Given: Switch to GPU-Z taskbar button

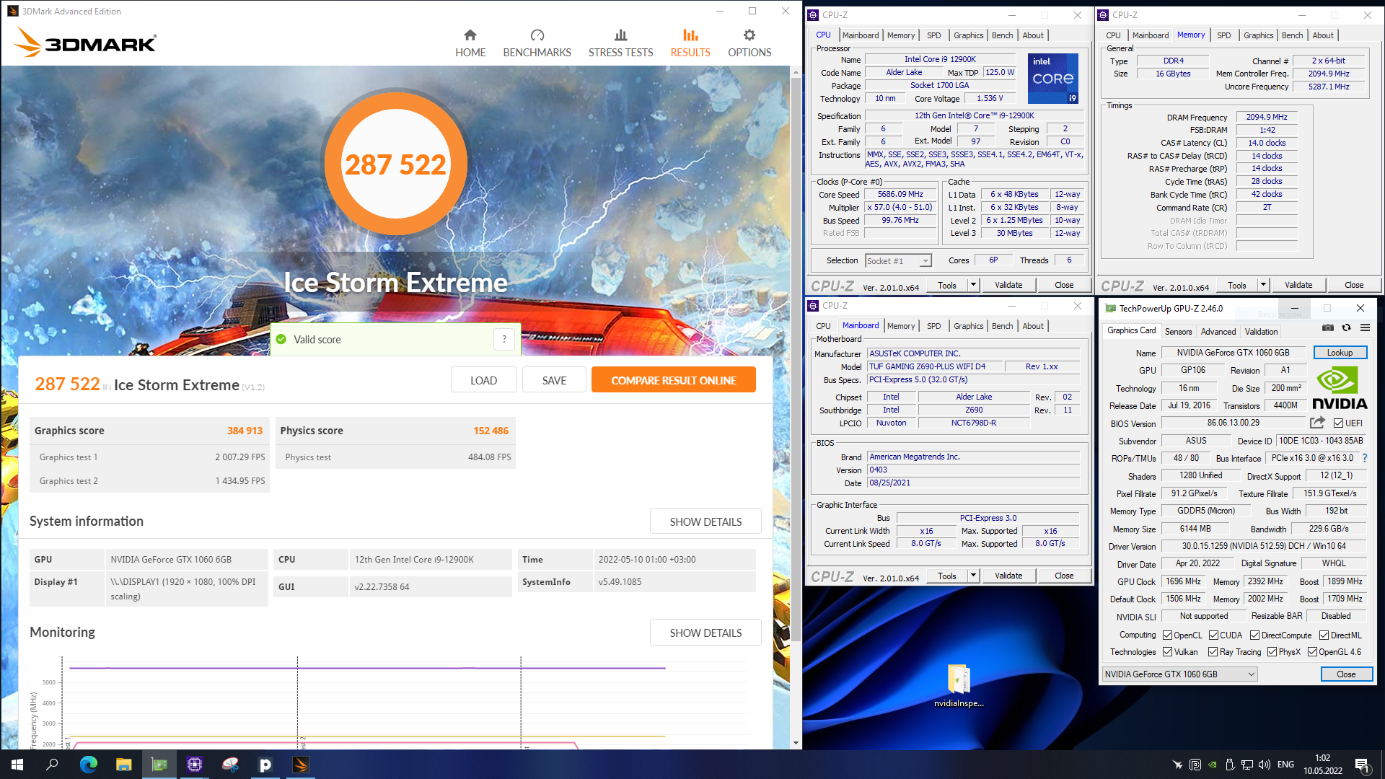Looking at the screenshot, I should (159, 765).
